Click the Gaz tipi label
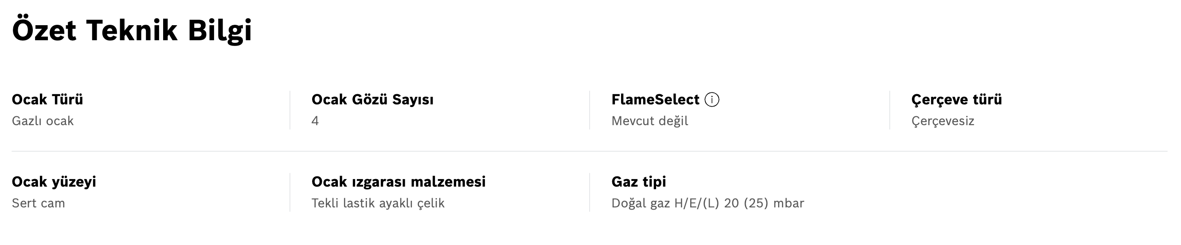Viewport: 1181px width, 245px height. (639, 181)
